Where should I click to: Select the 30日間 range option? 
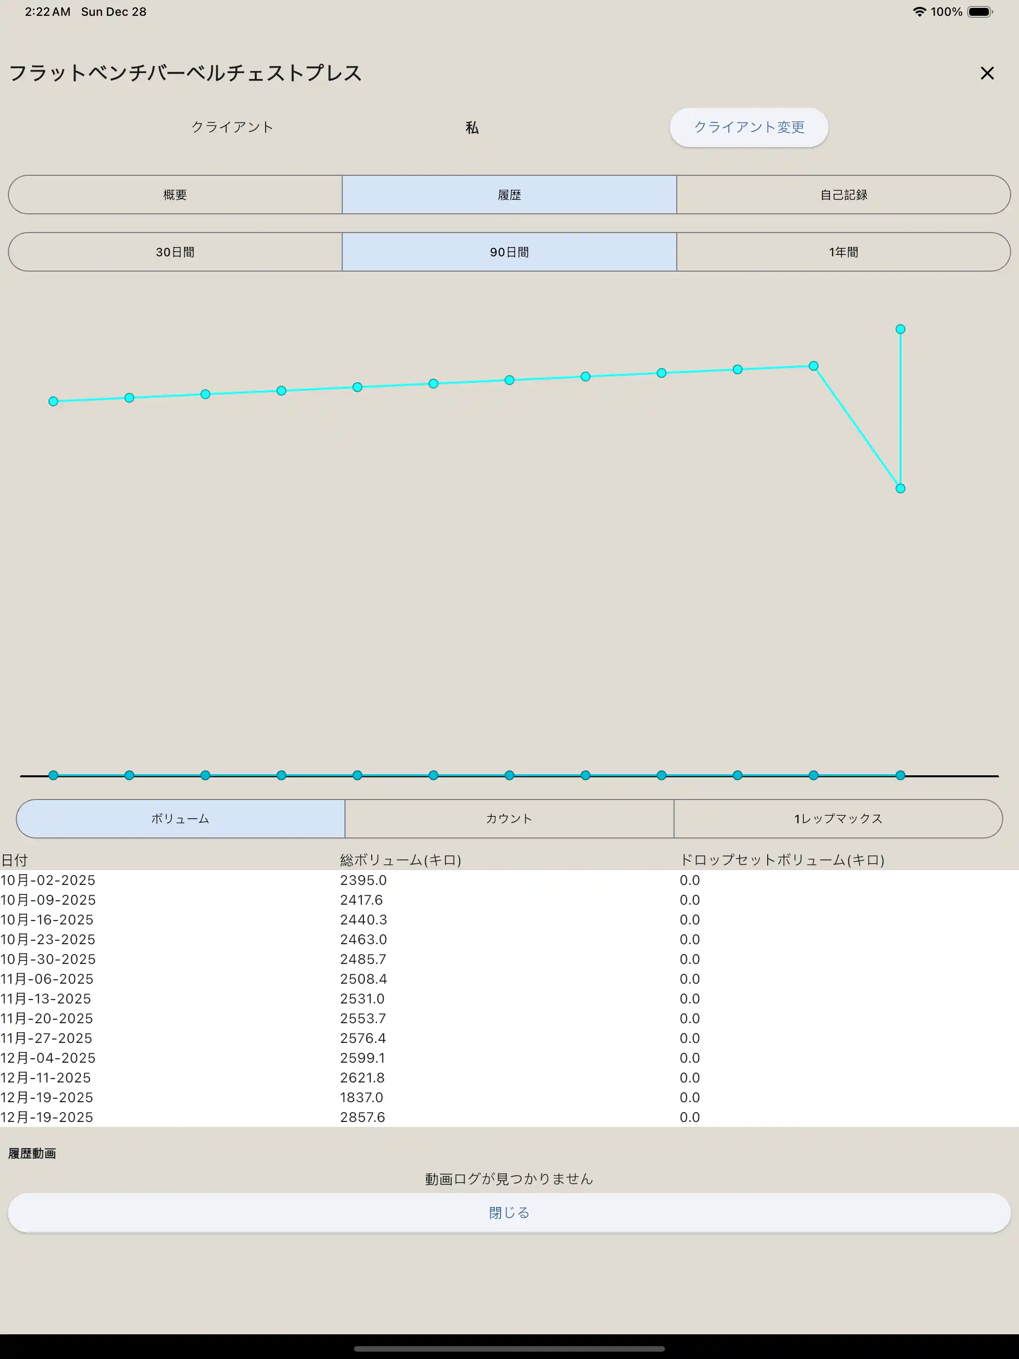(x=175, y=252)
